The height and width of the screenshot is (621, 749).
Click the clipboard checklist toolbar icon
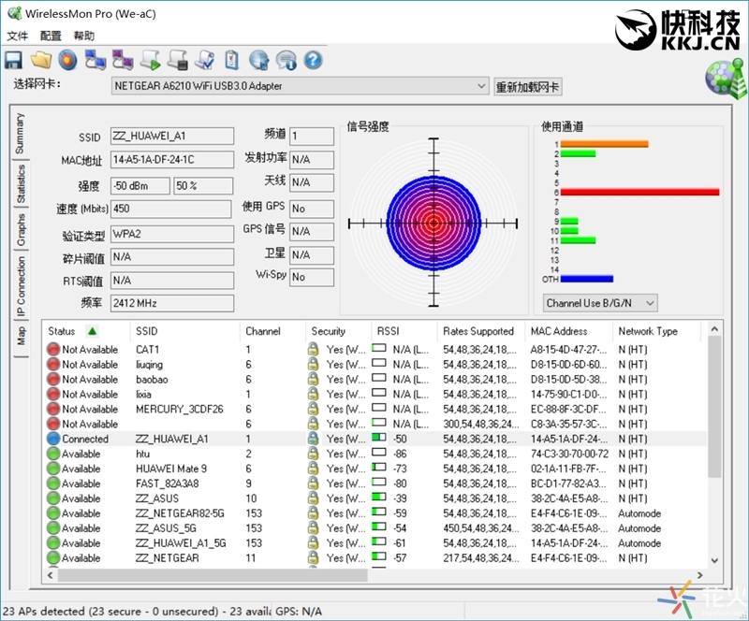click(231, 60)
